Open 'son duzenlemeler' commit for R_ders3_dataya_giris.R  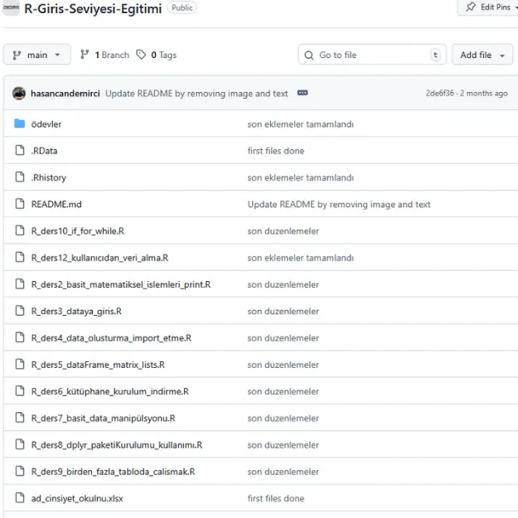click(283, 312)
